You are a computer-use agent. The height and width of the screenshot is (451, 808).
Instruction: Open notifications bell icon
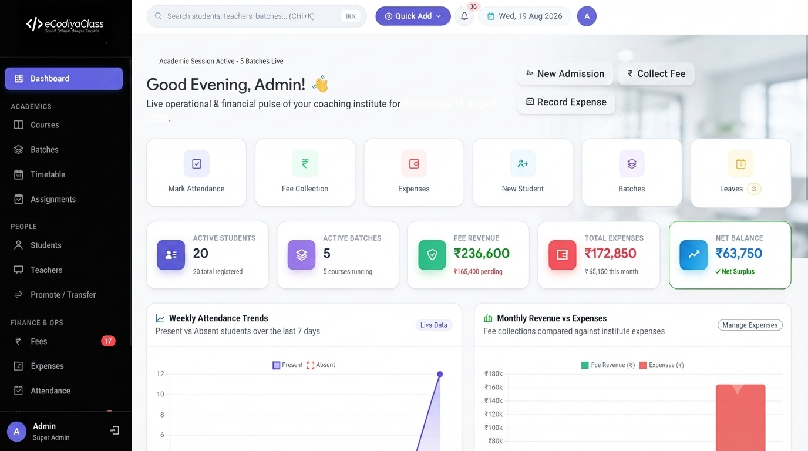(464, 16)
